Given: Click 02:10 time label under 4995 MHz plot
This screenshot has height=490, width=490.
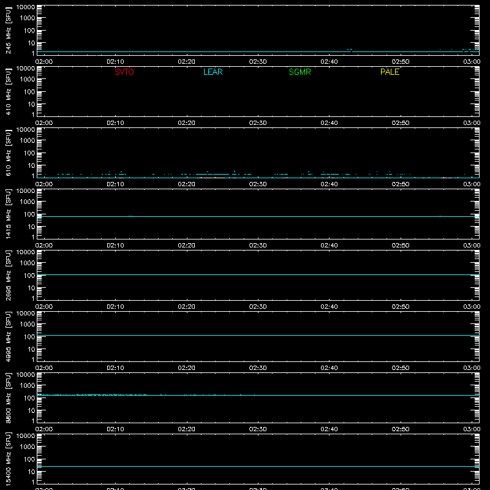Looking at the screenshot, I should [x=115, y=368].
